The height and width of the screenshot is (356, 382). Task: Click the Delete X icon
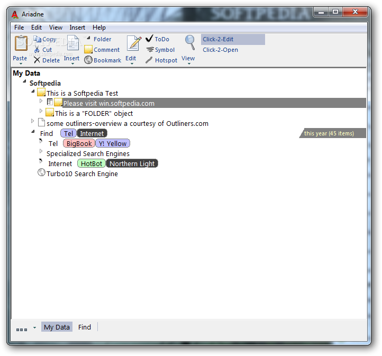(x=37, y=60)
